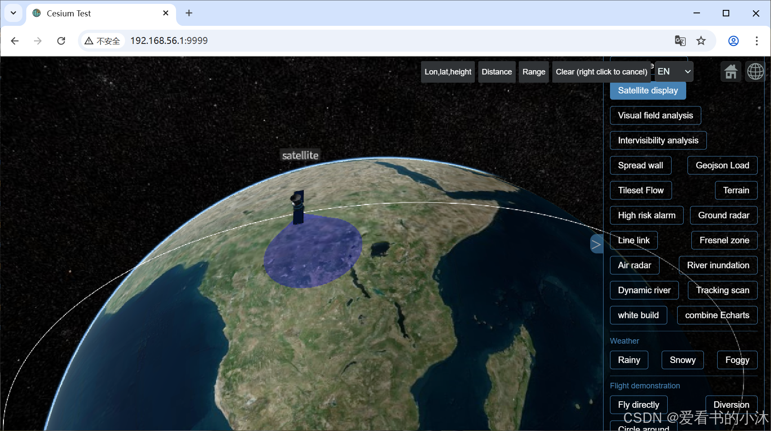Click the combine Echarts button

pos(717,315)
